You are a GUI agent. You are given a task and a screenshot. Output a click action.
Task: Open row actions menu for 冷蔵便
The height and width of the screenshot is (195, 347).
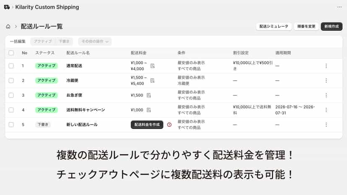(x=326, y=80)
